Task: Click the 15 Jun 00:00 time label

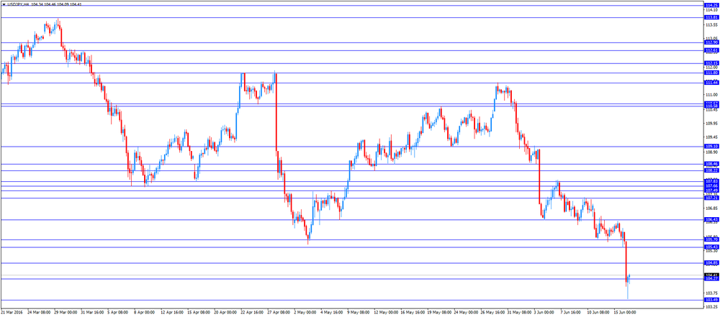Action: tap(625, 313)
